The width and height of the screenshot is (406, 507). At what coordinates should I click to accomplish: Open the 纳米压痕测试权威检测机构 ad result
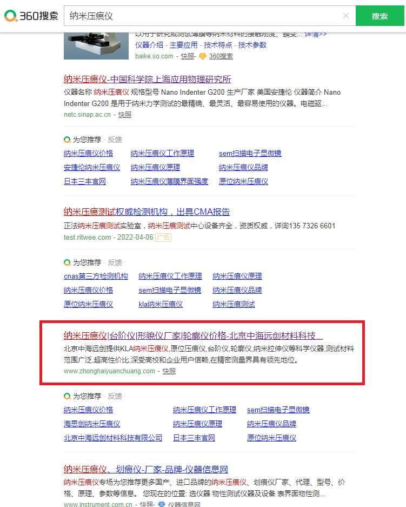pyautogui.click(x=147, y=212)
